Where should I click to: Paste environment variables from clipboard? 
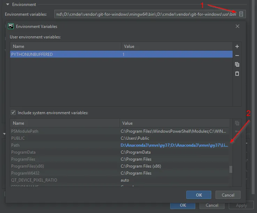(x=237, y=73)
